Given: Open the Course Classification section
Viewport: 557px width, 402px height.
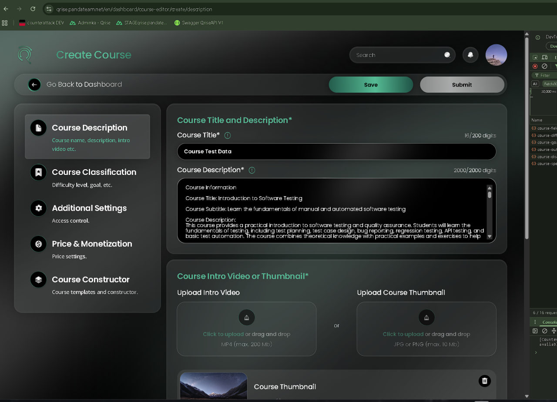Looking at the screenshot, I should (87, 177).
